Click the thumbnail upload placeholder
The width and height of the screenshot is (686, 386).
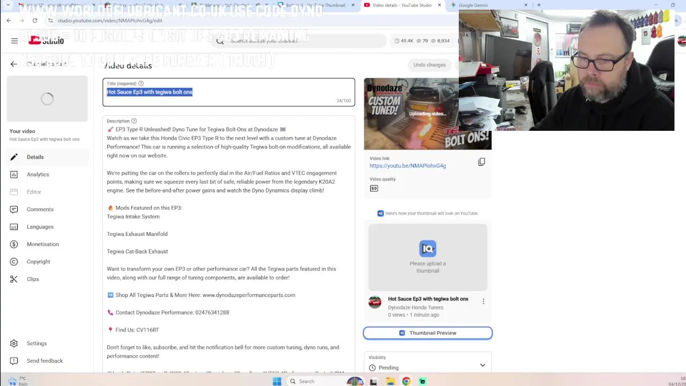tap(428, 257)
